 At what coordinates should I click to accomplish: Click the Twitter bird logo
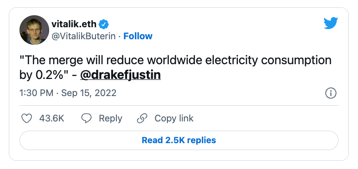[331, 23]
